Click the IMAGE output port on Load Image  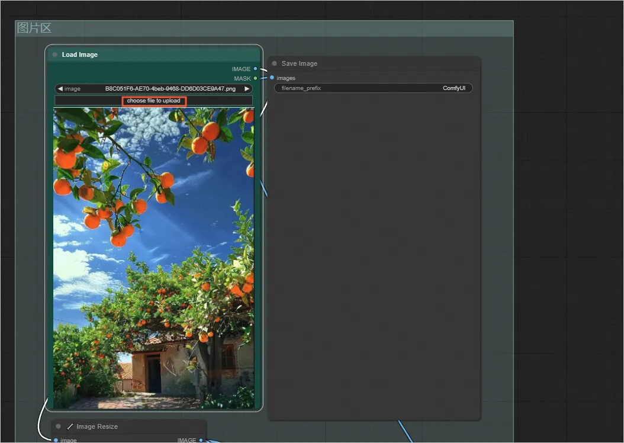click(256, 69)
